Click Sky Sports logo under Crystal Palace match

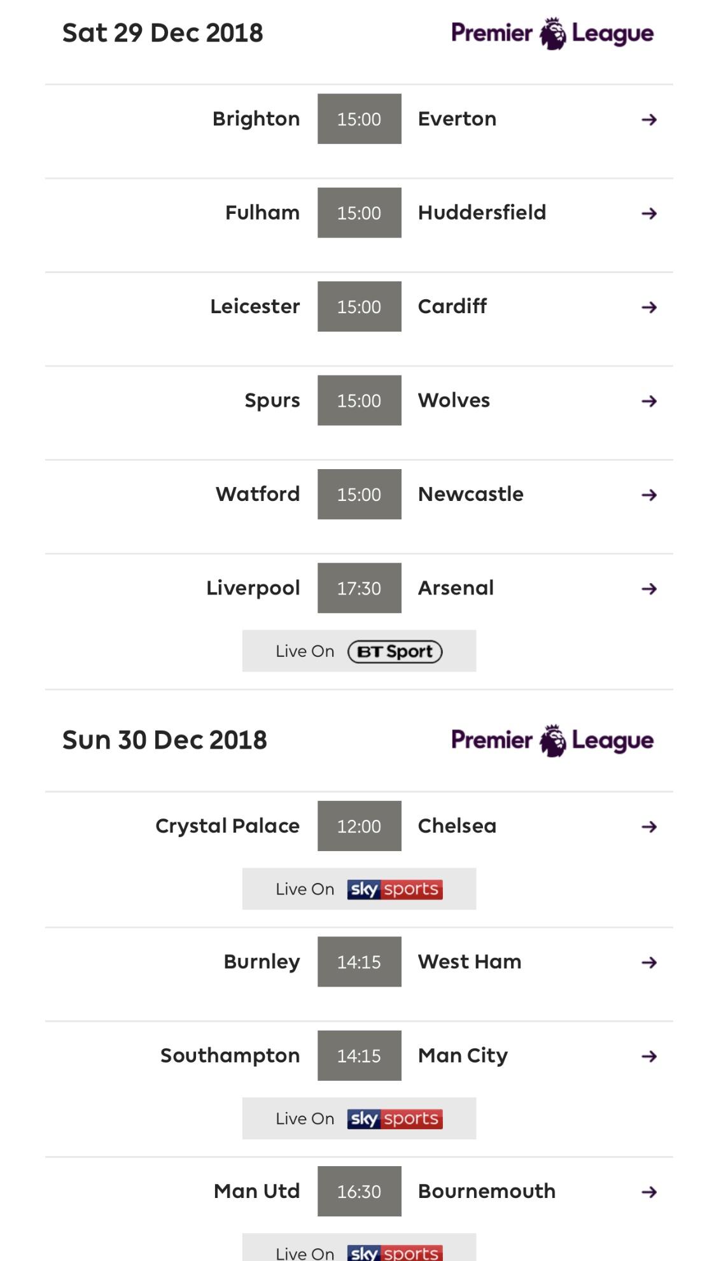pyautogui.click(x=395, y=889)
